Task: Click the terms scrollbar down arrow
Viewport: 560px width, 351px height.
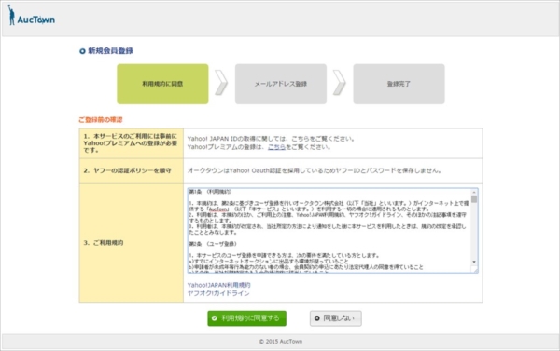Action: [474, 262]
